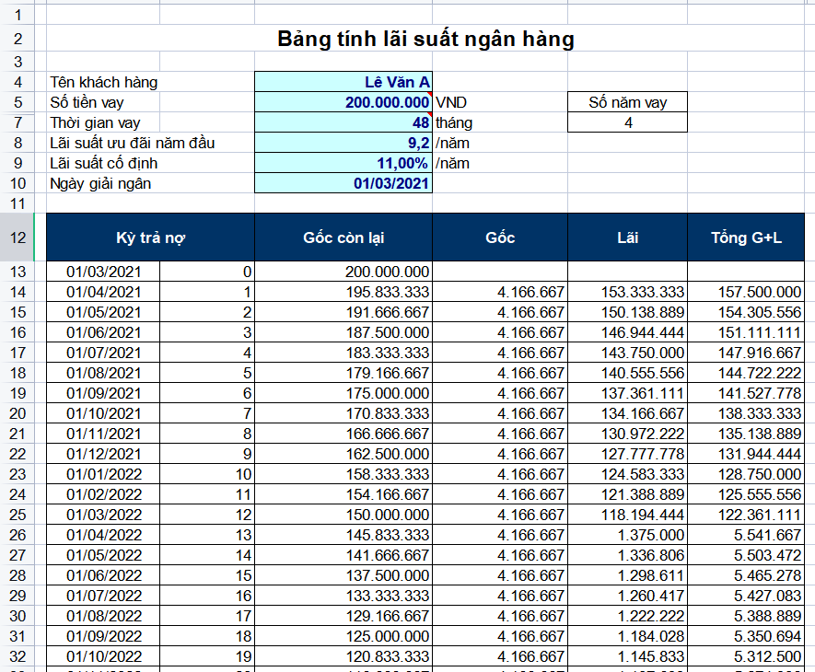Select entire row 12 via row header
This screenshot has height=672, width=815.
pyautogui.click(x=17, y=238)
